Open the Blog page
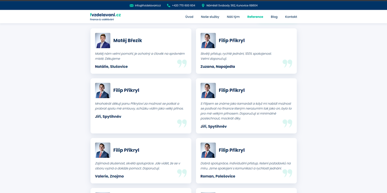 click(274, 17)
